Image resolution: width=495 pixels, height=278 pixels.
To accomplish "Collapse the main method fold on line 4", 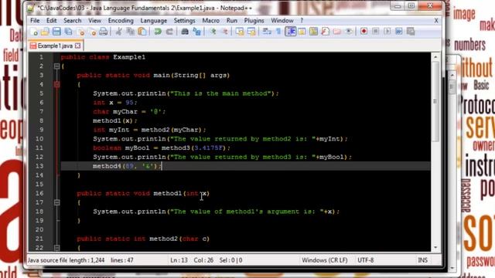I will tap(56, 84).
